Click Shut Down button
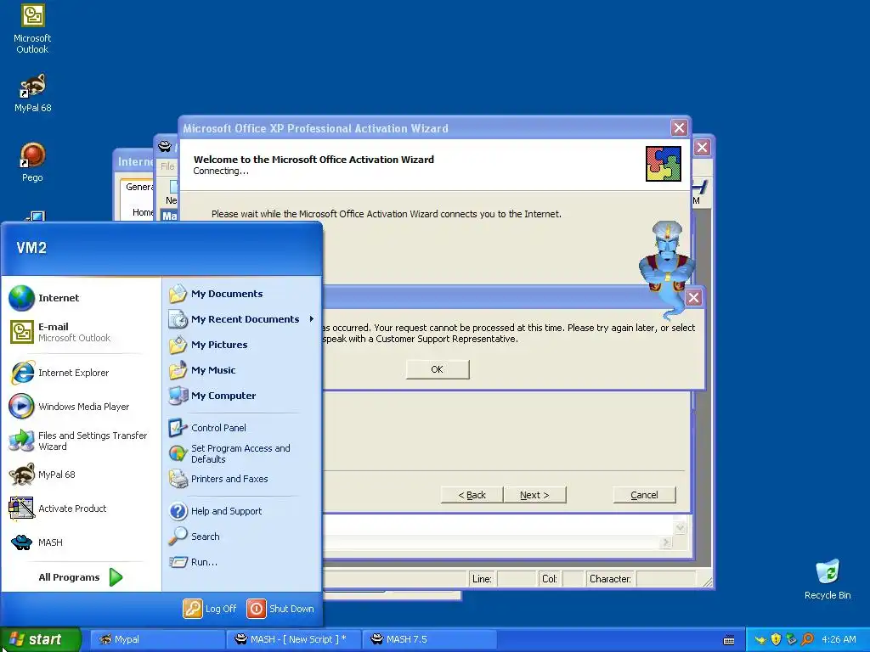 [x=280, y=609]
